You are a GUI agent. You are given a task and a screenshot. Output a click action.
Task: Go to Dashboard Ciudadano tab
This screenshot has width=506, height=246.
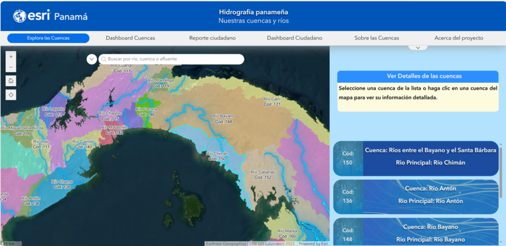(295, 38)
